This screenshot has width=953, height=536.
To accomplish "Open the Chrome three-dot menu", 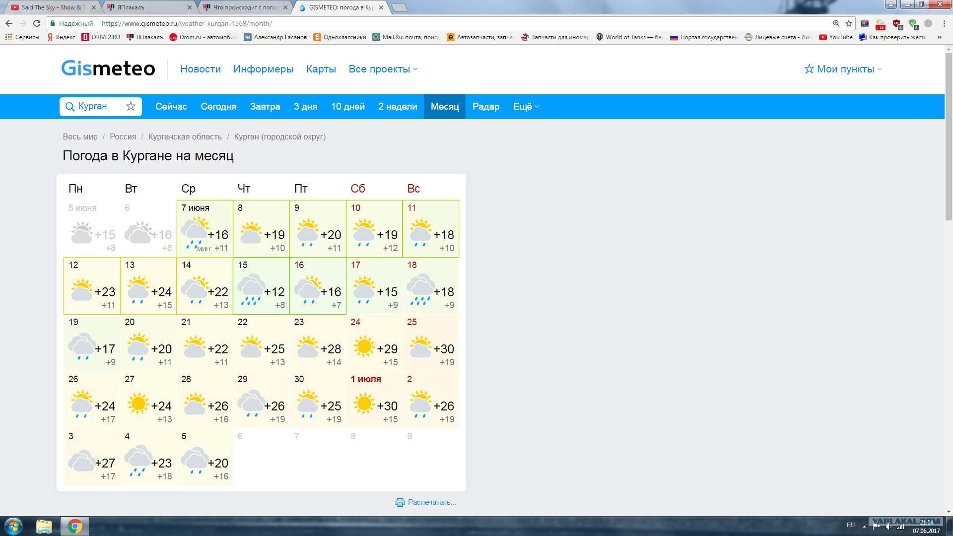I will pos(944,23).
